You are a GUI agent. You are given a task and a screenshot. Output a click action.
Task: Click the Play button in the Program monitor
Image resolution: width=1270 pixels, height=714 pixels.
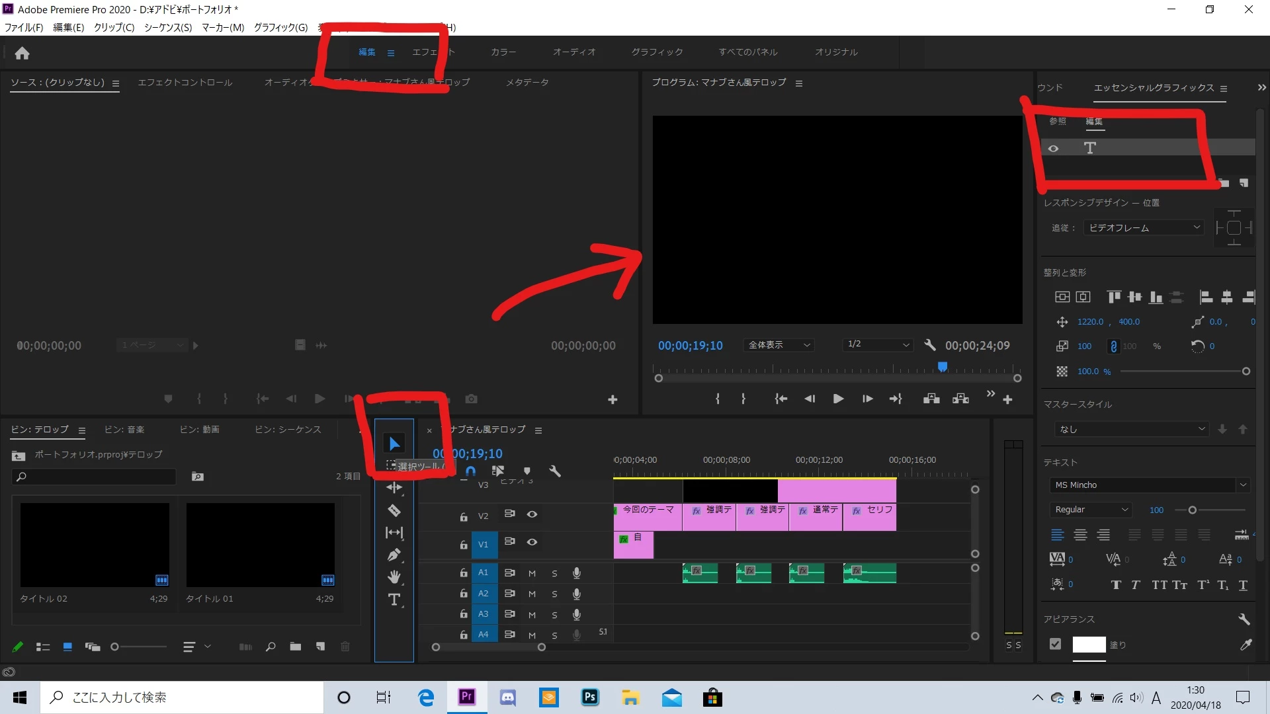tap(838, 399)
